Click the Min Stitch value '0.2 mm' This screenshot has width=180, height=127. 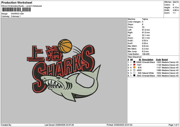coord(145,49)
